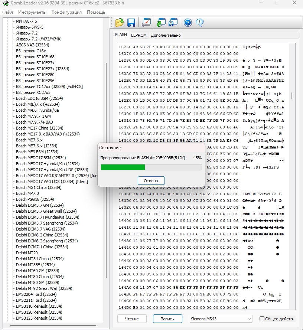Click the 'Чтение' button
Image resolution: width=303 pixels, height=330 pixels.
(132, 319)
